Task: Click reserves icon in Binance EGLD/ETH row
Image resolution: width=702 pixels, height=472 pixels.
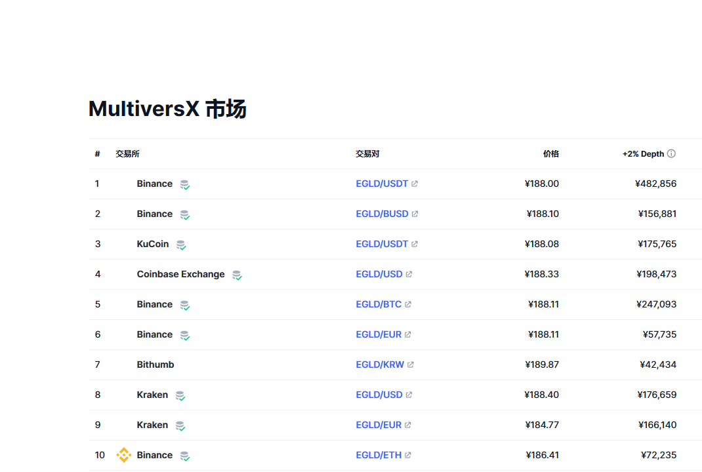Action: pos(184,456)
